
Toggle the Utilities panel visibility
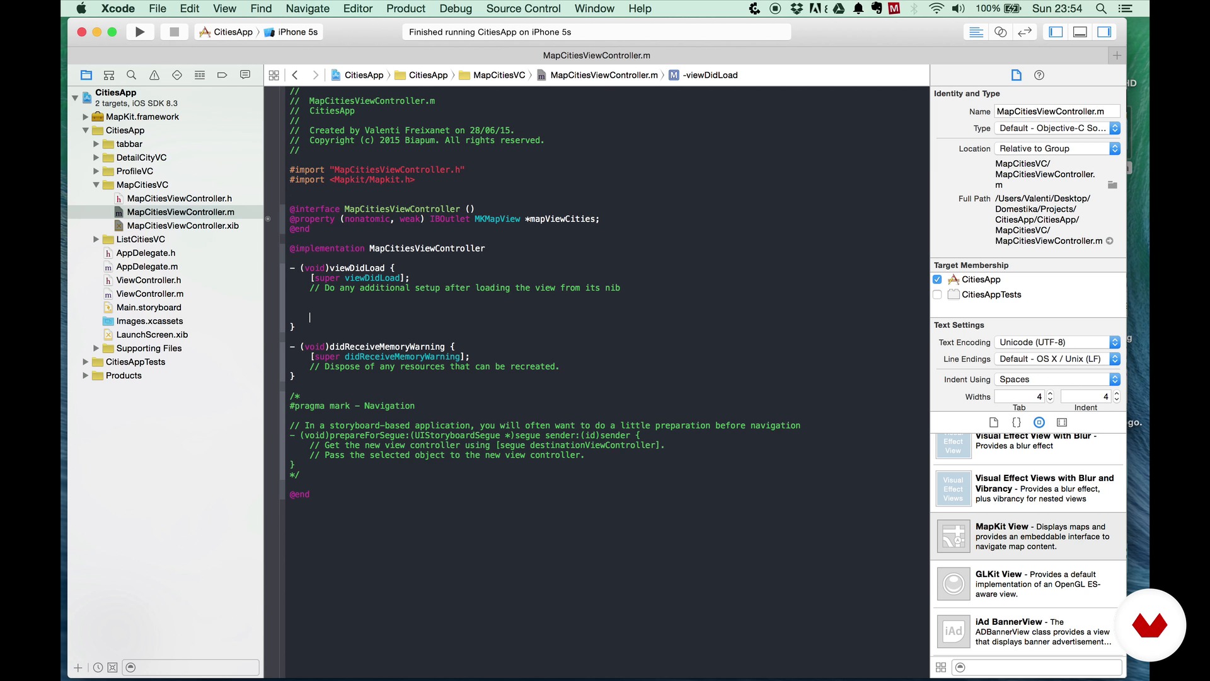[1104, 32]
